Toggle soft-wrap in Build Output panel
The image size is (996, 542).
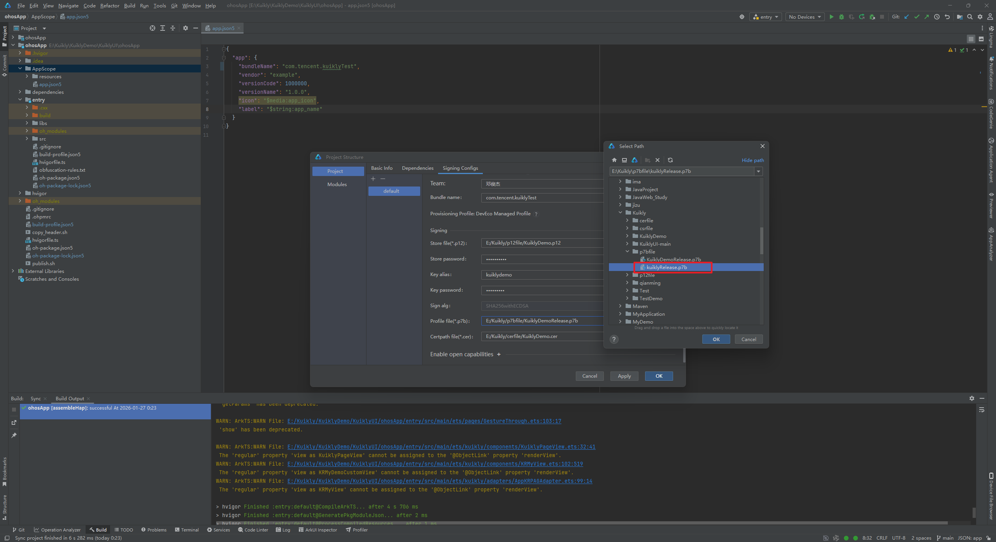(982, 410)
